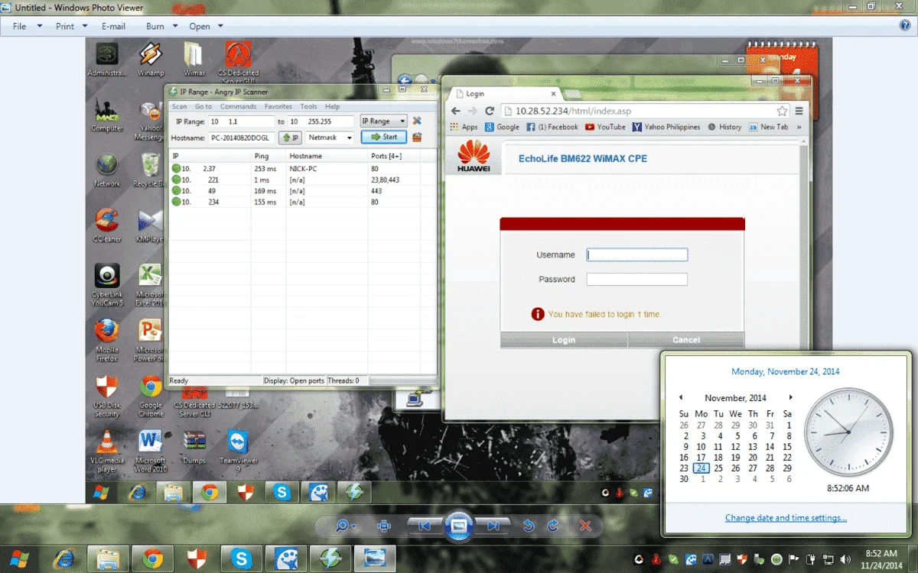Open the Chrome hamburger menu

pyautogui.click(x=799, y=111)
